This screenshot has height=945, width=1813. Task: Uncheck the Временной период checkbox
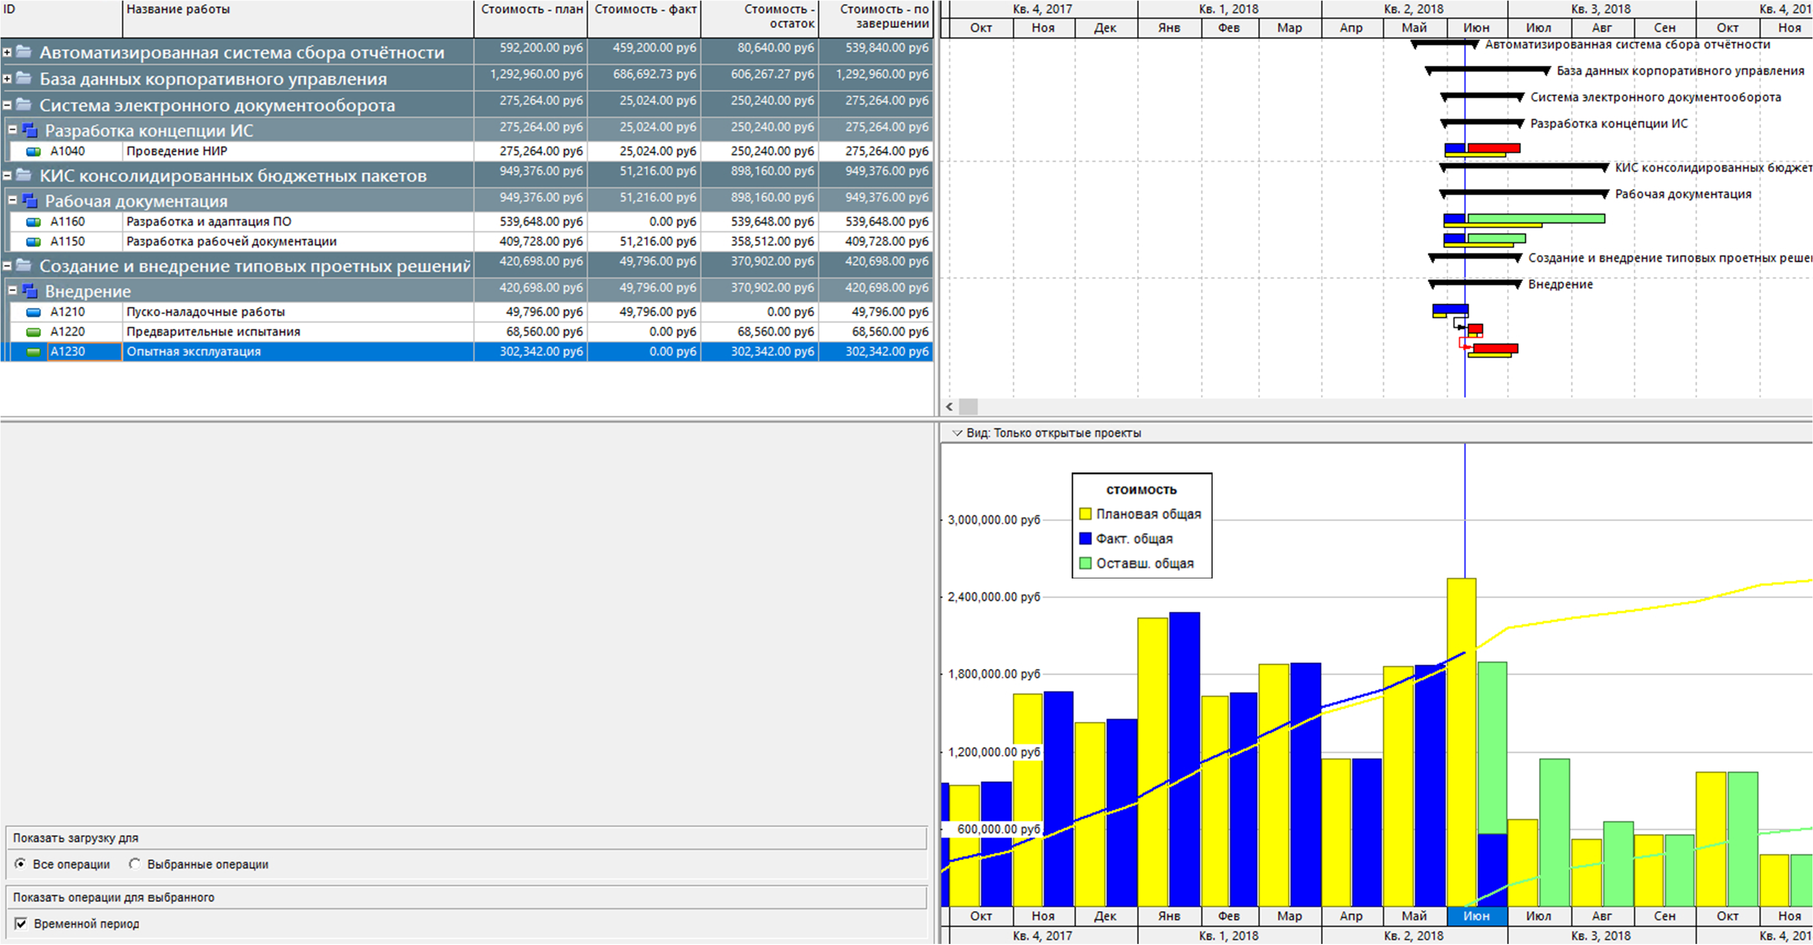point(21,923)
